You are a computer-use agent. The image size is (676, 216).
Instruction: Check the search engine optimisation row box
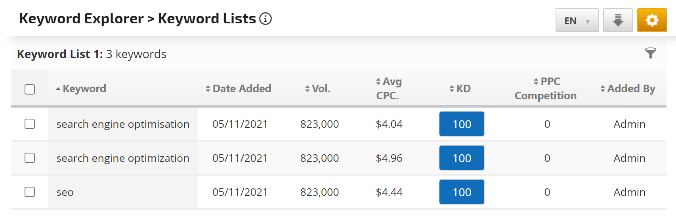coord(30,124)
